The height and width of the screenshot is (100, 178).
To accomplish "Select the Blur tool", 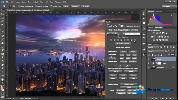I will 2,57.
